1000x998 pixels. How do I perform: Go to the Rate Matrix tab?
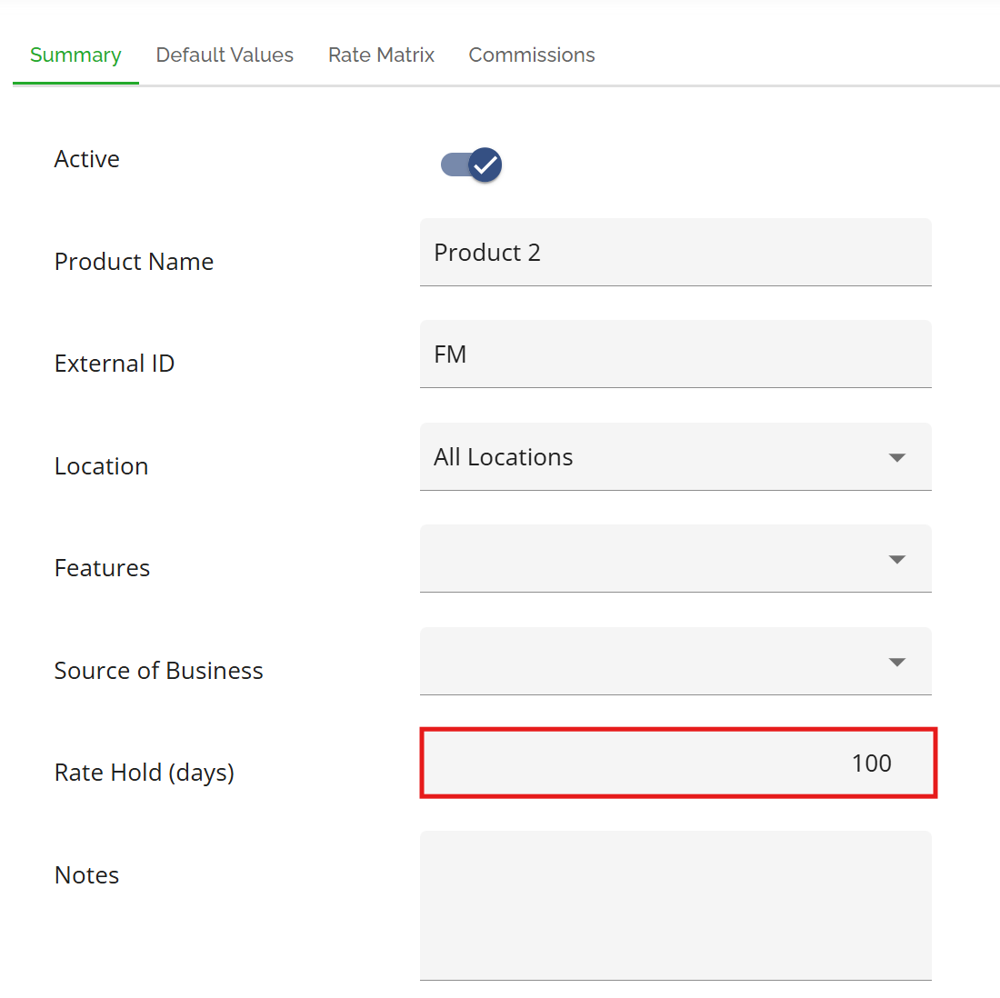click(x=381, y=55)
